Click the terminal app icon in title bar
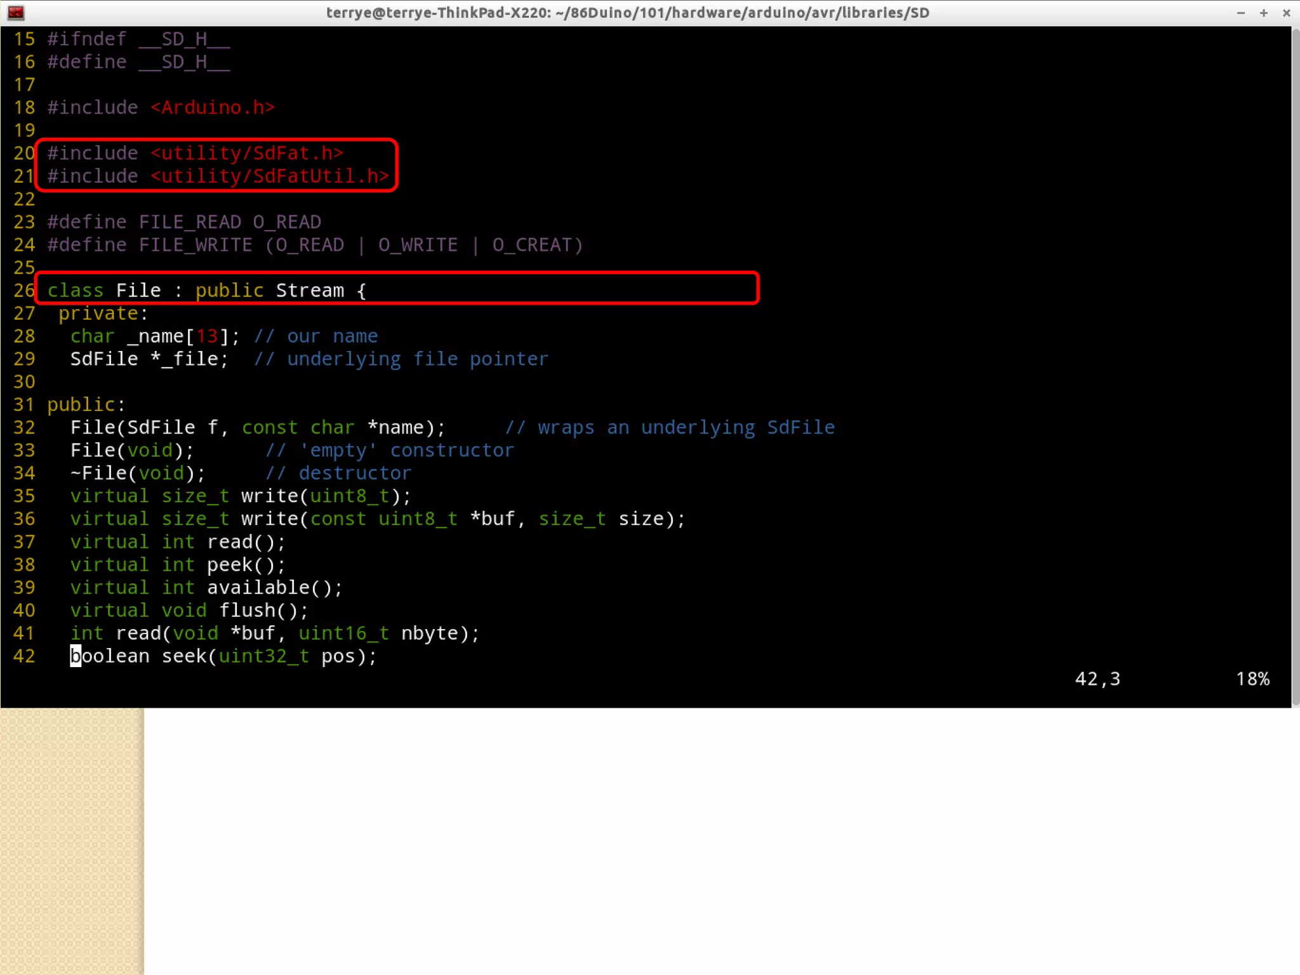 pos(16,12)
